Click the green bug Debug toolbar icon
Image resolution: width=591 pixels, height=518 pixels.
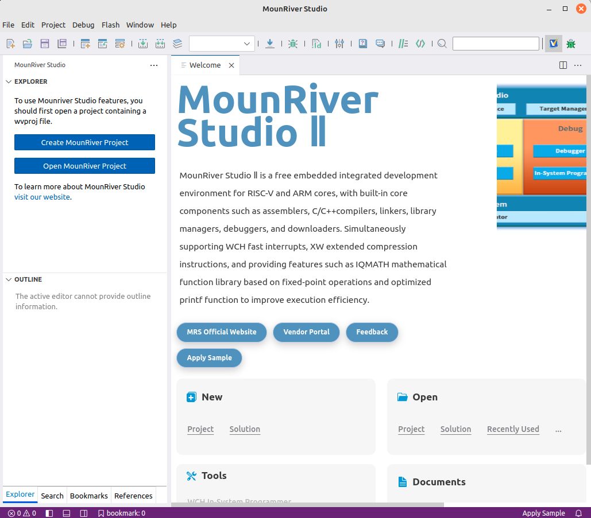293,44
